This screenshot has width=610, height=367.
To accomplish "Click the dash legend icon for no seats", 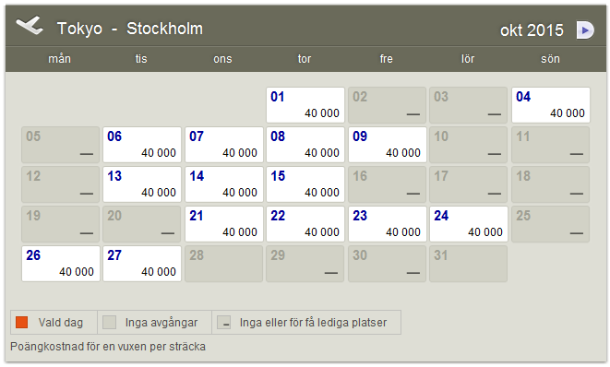I will pos(224,323).
